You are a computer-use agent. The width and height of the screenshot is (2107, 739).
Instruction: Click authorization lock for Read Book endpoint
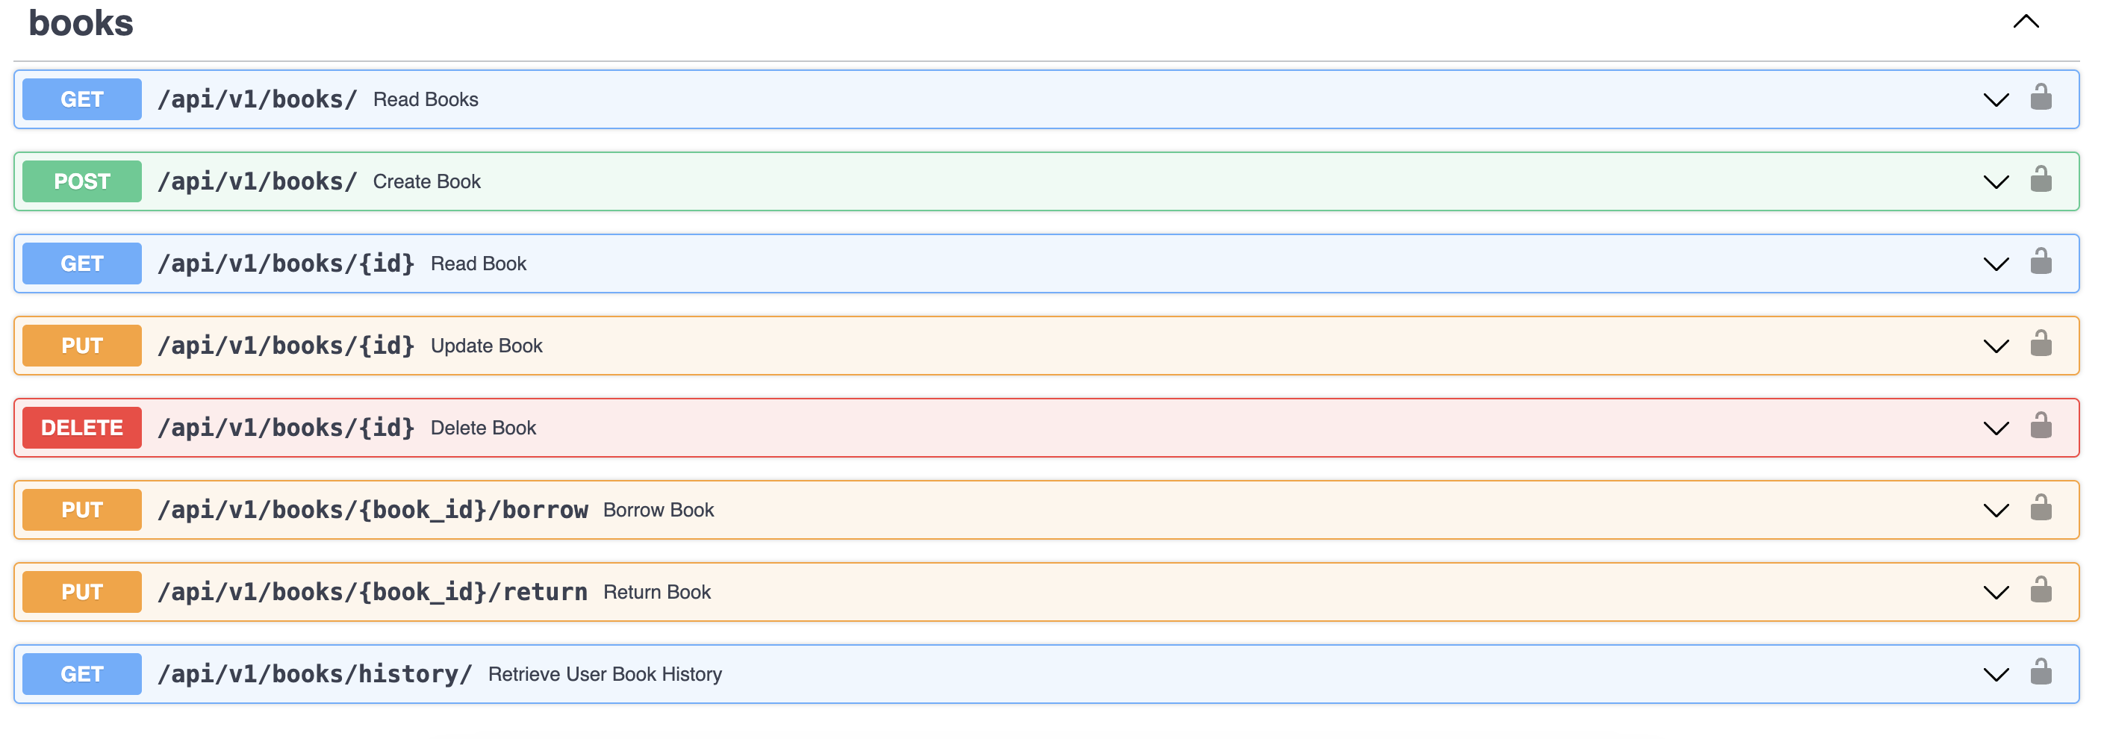(x=2041, y=261)
